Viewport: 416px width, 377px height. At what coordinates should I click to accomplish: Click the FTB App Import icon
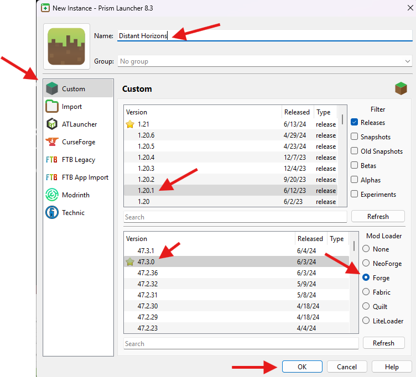(x=51, y=177)
